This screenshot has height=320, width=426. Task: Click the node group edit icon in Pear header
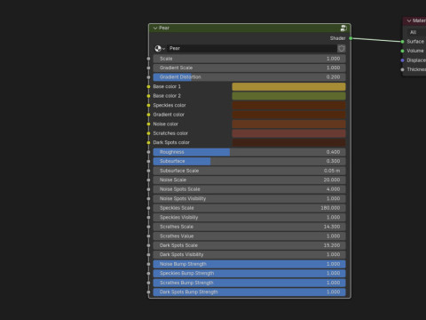coord(343,28)
